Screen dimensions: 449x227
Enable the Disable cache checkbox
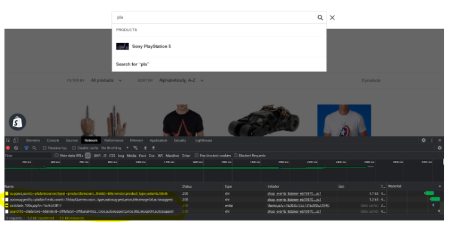point(74,148)
